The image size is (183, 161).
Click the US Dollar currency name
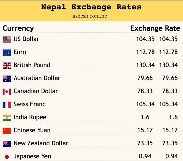(x=26, y=39)
